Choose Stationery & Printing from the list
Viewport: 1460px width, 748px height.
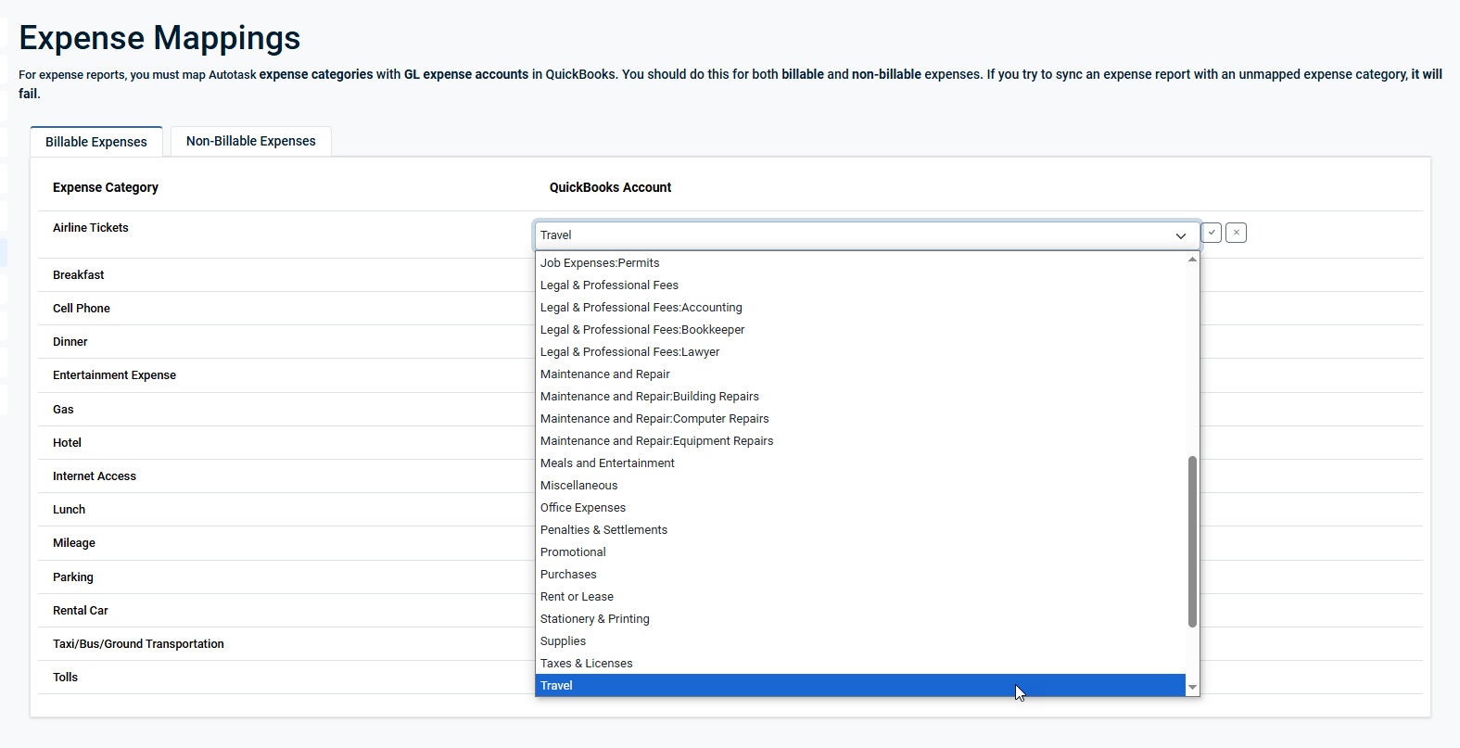coord(594,619)
